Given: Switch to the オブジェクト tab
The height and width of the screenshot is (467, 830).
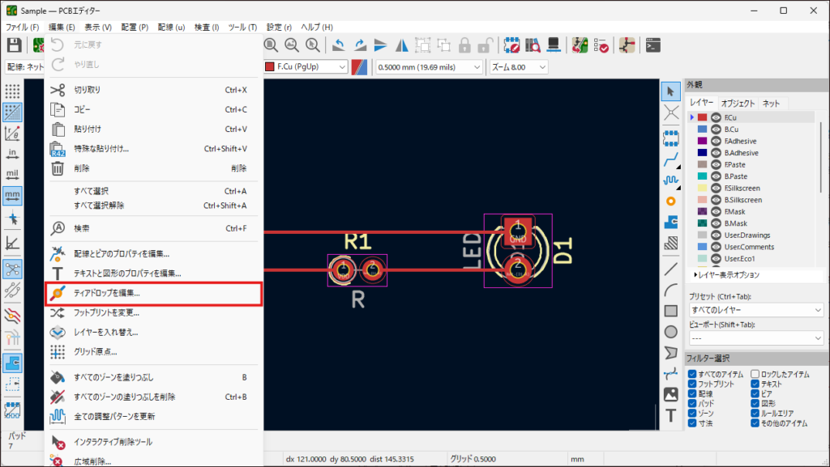Looking at the screenshot, I should click(x=738, y=104).
